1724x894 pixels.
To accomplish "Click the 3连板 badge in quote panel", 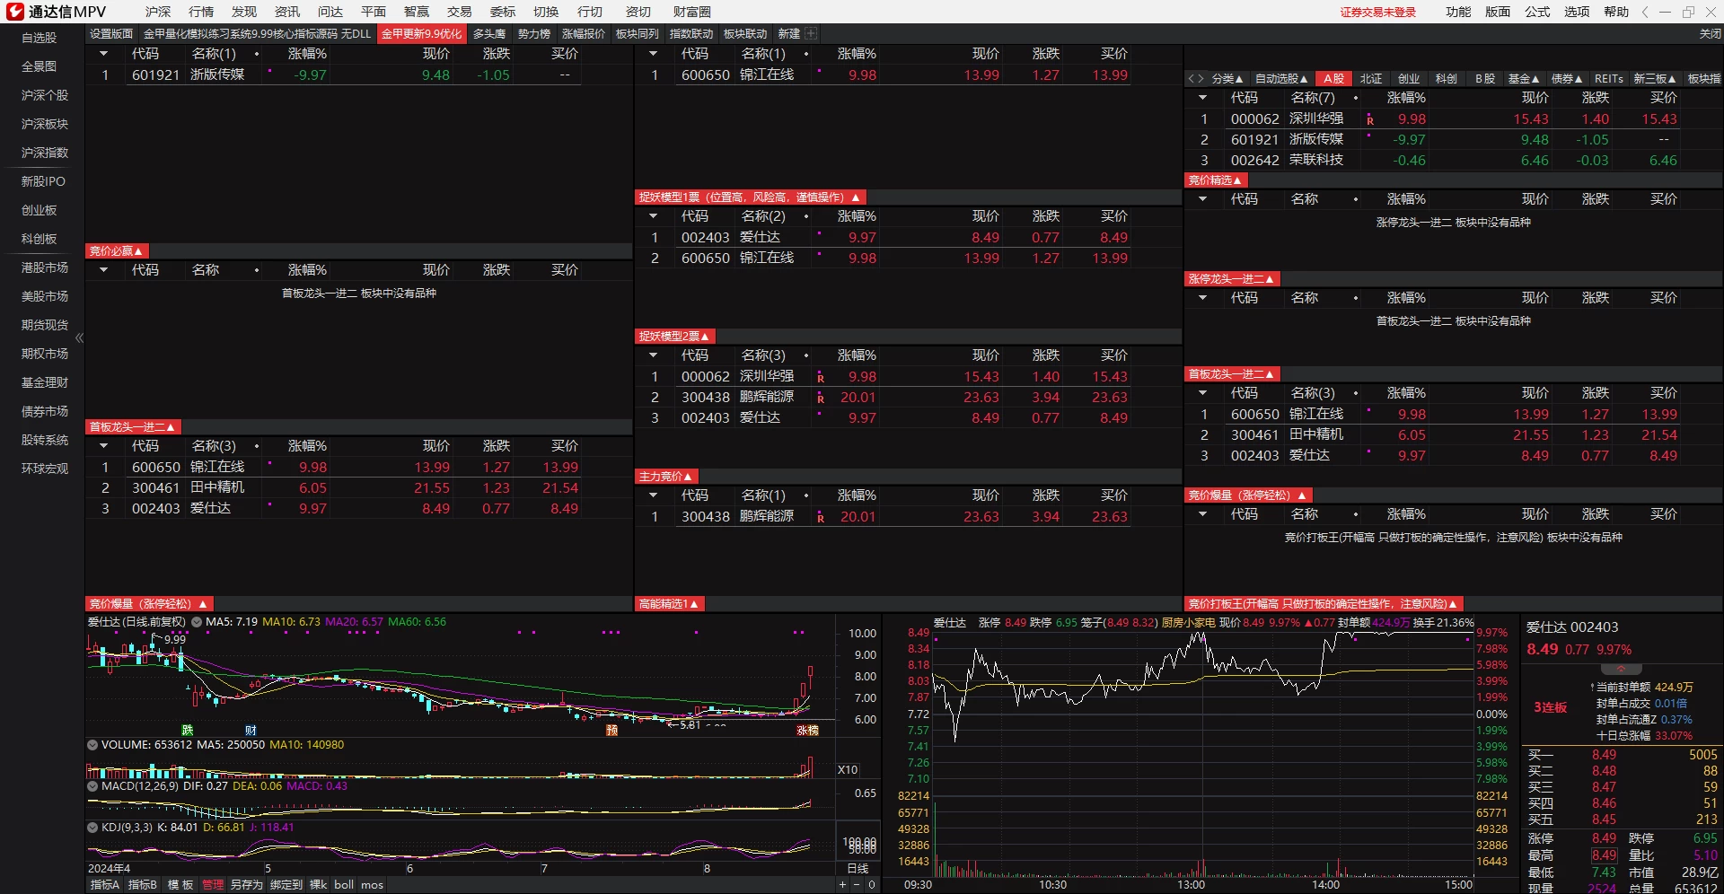I will 1551,707.
